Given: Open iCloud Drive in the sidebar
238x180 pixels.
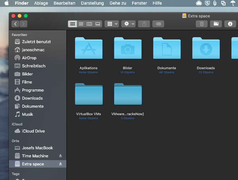Looking at the screenshot, I should coord(38,131).
